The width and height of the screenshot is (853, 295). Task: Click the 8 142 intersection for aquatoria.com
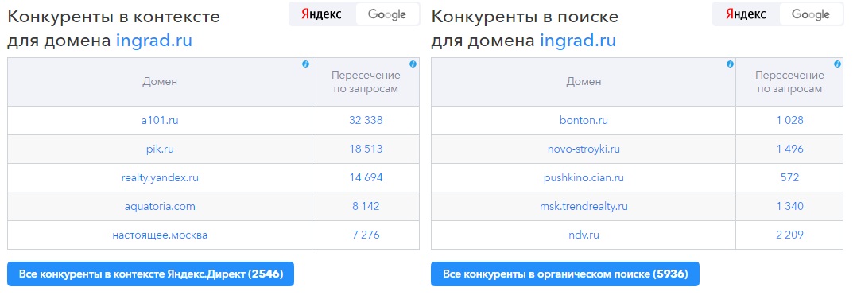pyautogui.click(x=366, y=206)
